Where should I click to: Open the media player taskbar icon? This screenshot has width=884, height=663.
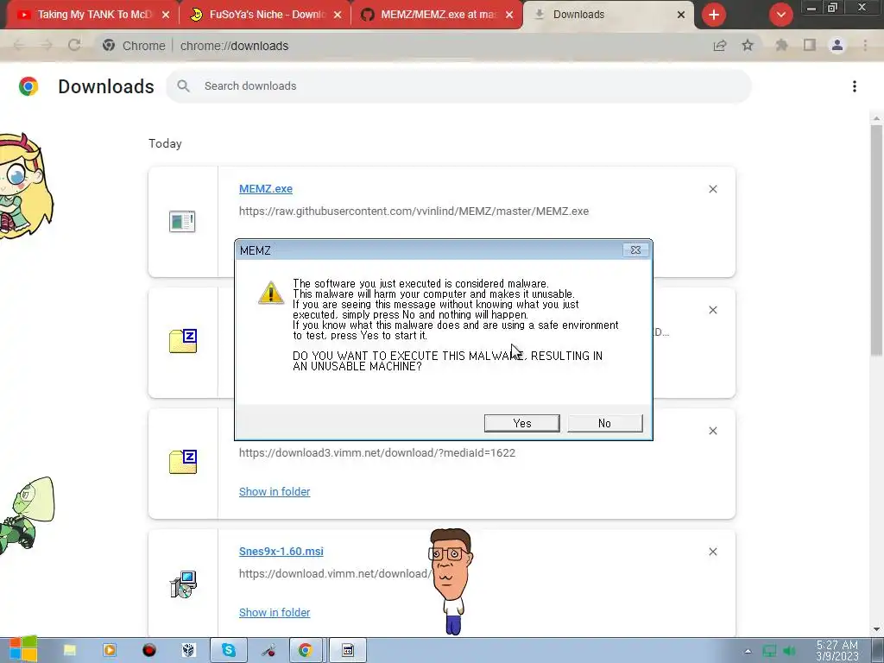click(x=110, y=650)
